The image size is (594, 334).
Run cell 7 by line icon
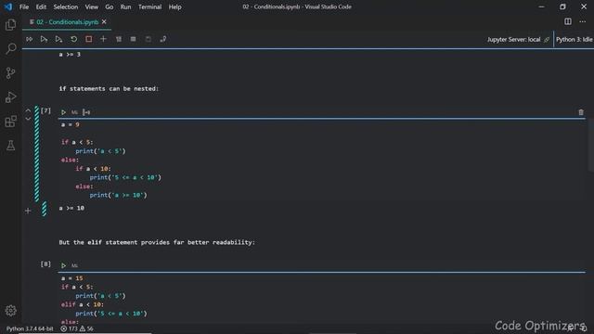click(x=86, y=112)
